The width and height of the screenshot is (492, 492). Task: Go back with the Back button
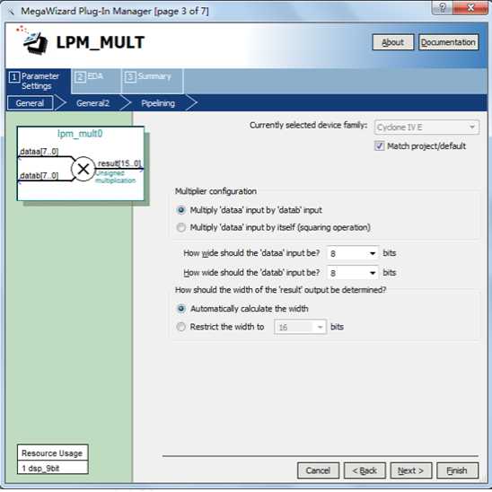tap(365, 470)
